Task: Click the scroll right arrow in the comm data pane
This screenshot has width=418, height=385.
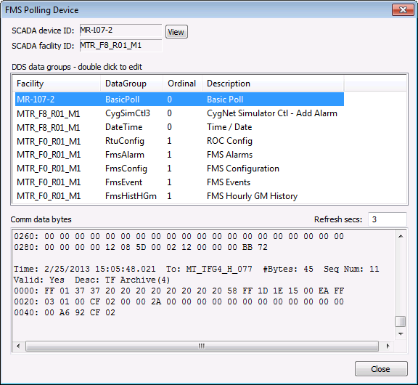Action: point(388,346)
